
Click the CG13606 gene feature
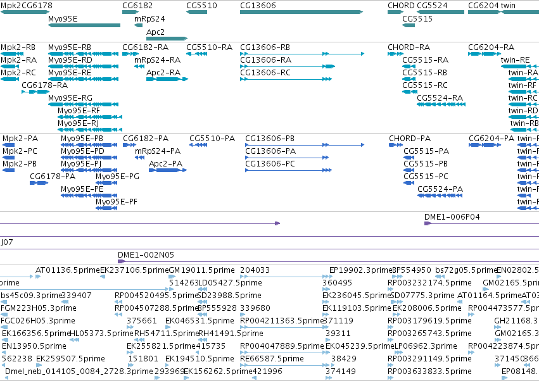301,12
